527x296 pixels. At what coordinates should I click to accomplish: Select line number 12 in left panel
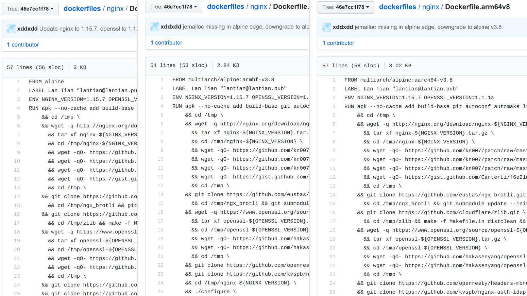coord(17,179)
